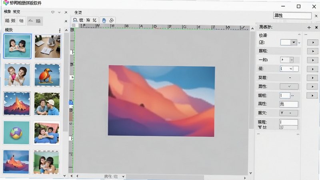
Task: Click the checkmark button in the properties panel
Action: pyautogui.click(x=289, y=86)
